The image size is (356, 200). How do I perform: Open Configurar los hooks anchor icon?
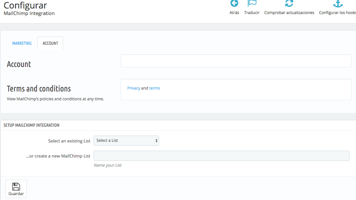click(338, 4)
